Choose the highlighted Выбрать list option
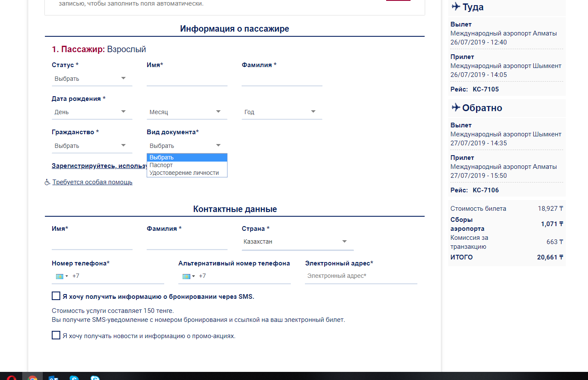The width and height of the screenshot is (588, 380). click(x=187, y=157)
